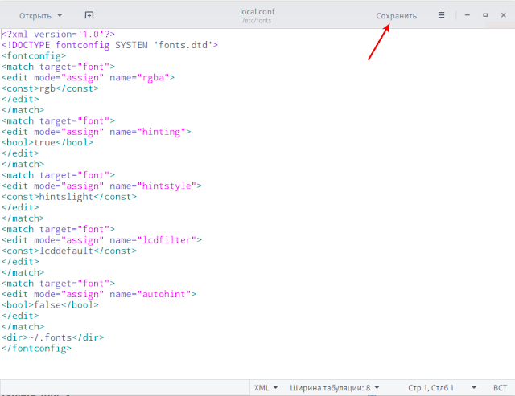Image resolution: width=515 pixels, height=396 pixels.
Task: Open the dropdown arrow beside Стр 1, Стлб 1
Action: click(474, 387)
